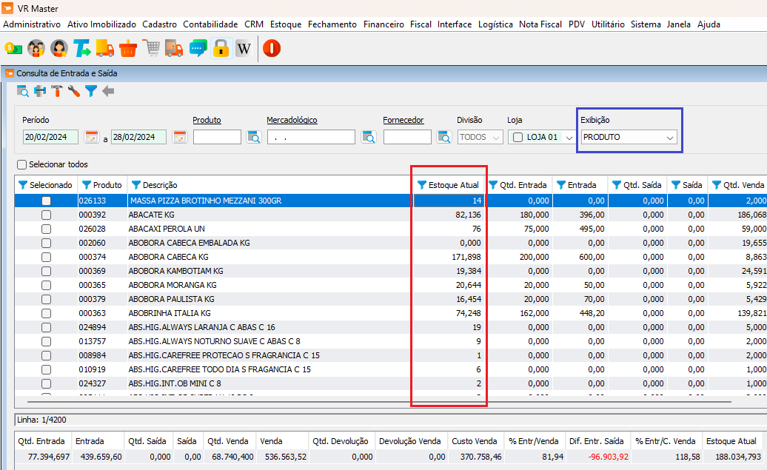767x470 pixels.
Task: Click the hammer tool icon
Action: click(57, 91)
